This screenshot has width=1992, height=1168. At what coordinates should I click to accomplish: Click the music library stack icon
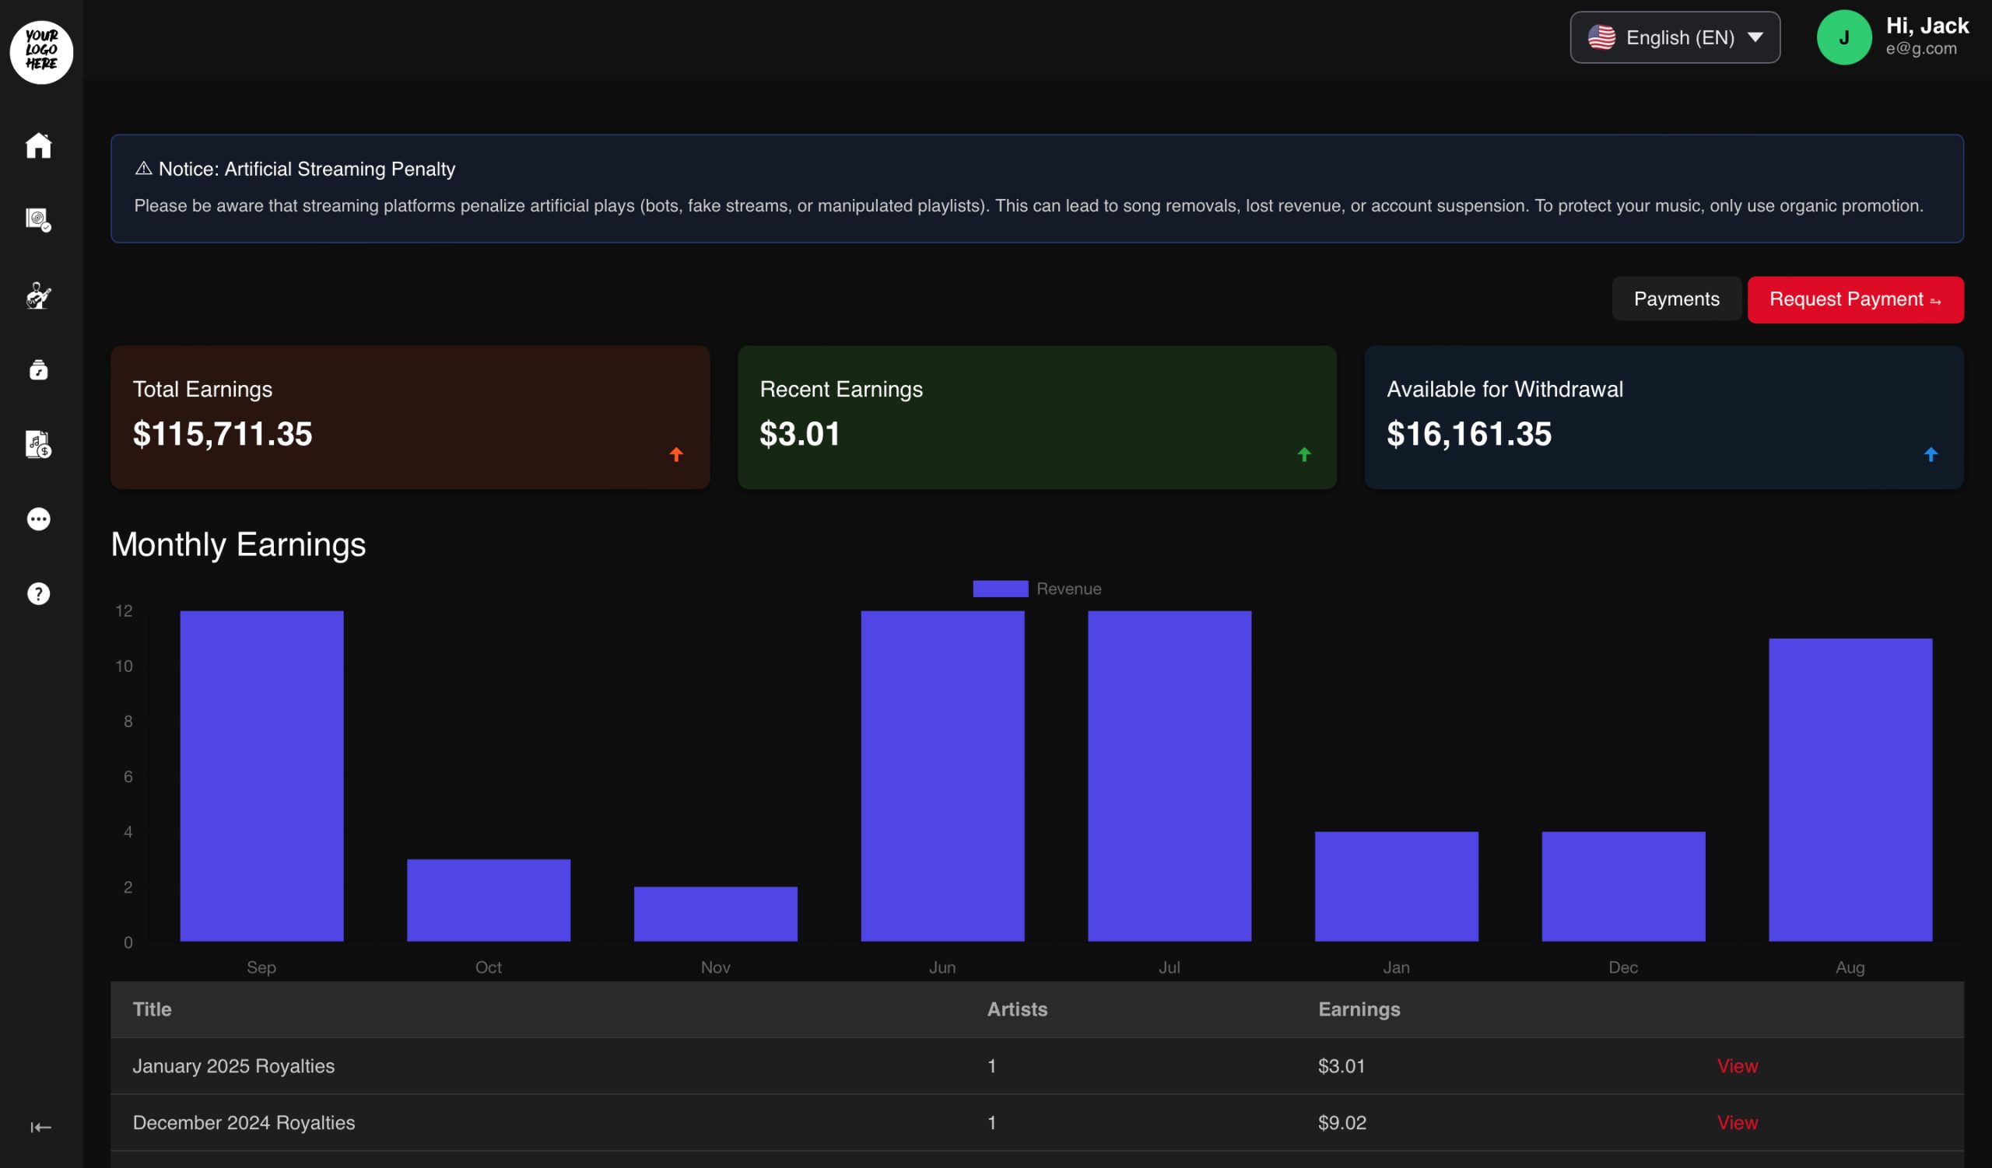pos(38,369)
